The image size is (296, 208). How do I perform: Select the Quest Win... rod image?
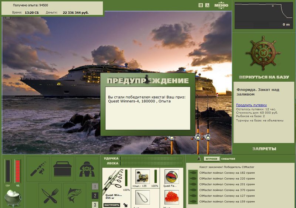point(113,181)
